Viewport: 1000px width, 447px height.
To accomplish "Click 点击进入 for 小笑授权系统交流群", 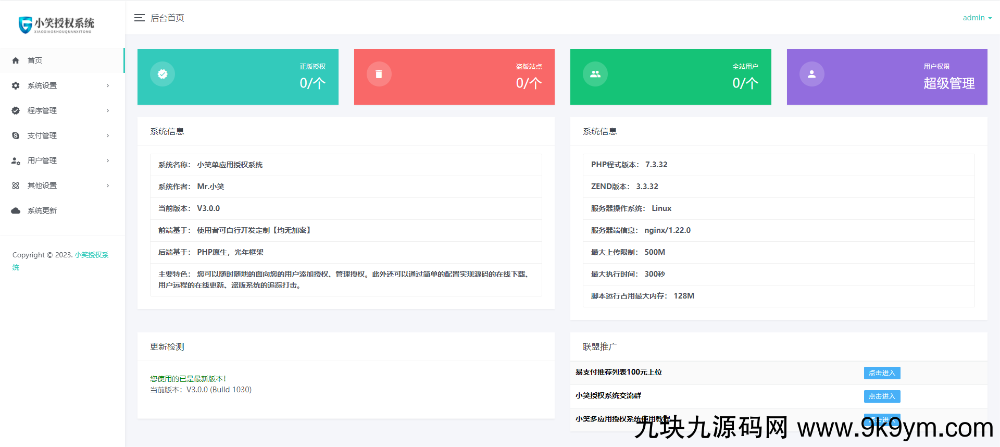I will tap(882, 396).
